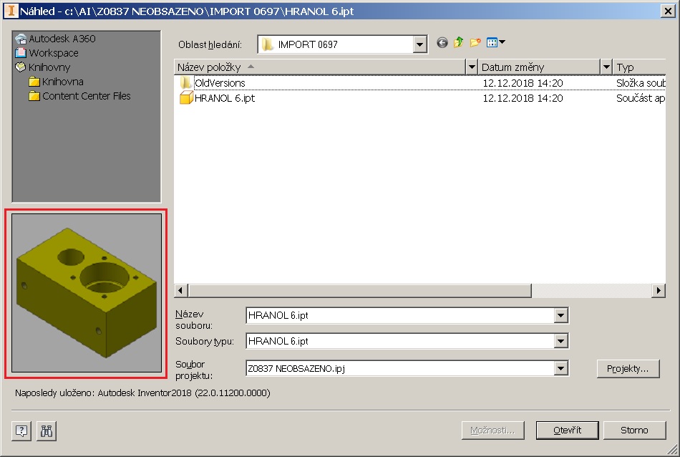Expand the Název souboru dropdown

click(x=561, y=315)
